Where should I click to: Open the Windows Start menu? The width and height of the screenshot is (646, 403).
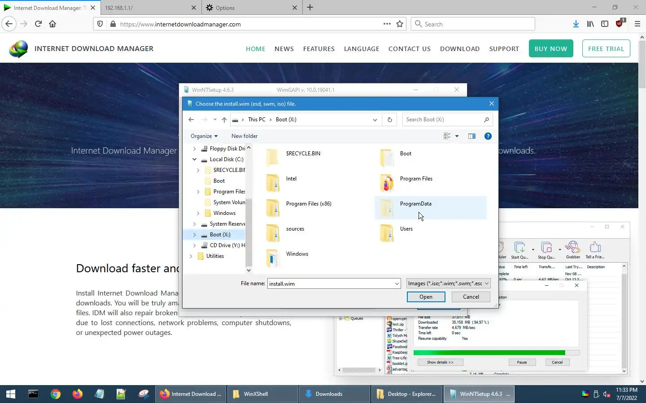11,394
